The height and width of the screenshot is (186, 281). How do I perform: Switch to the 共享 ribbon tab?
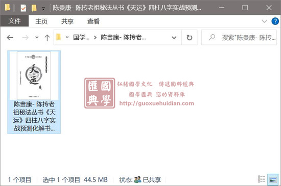67,21
